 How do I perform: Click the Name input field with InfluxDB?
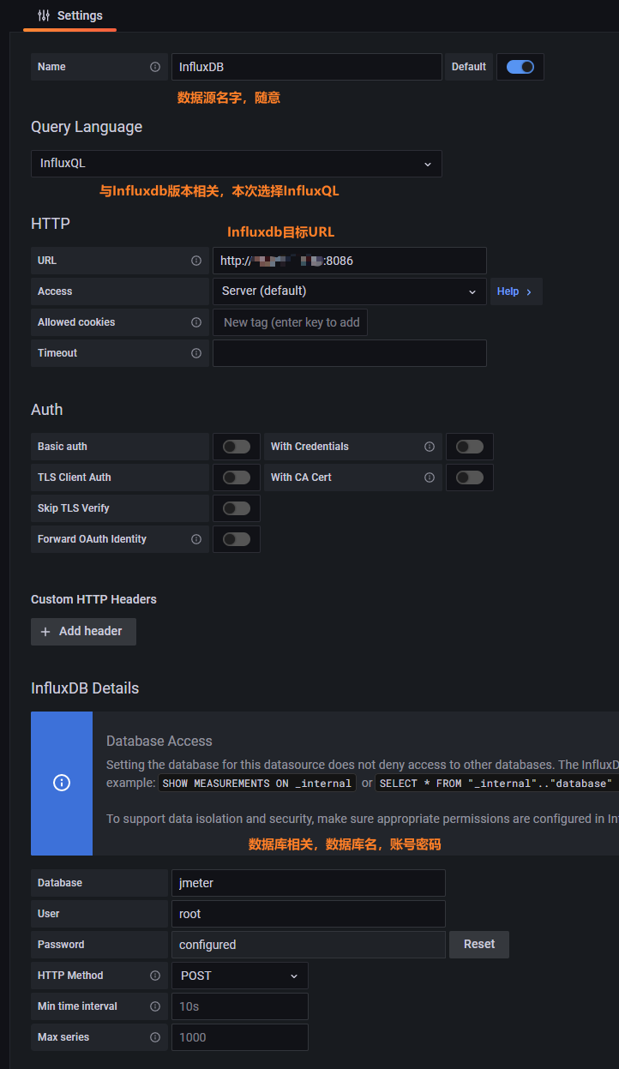click(x=307, y=67)
